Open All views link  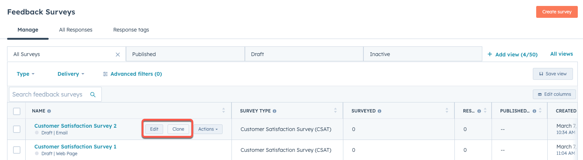pyautogui.click(x=561, y=54)
